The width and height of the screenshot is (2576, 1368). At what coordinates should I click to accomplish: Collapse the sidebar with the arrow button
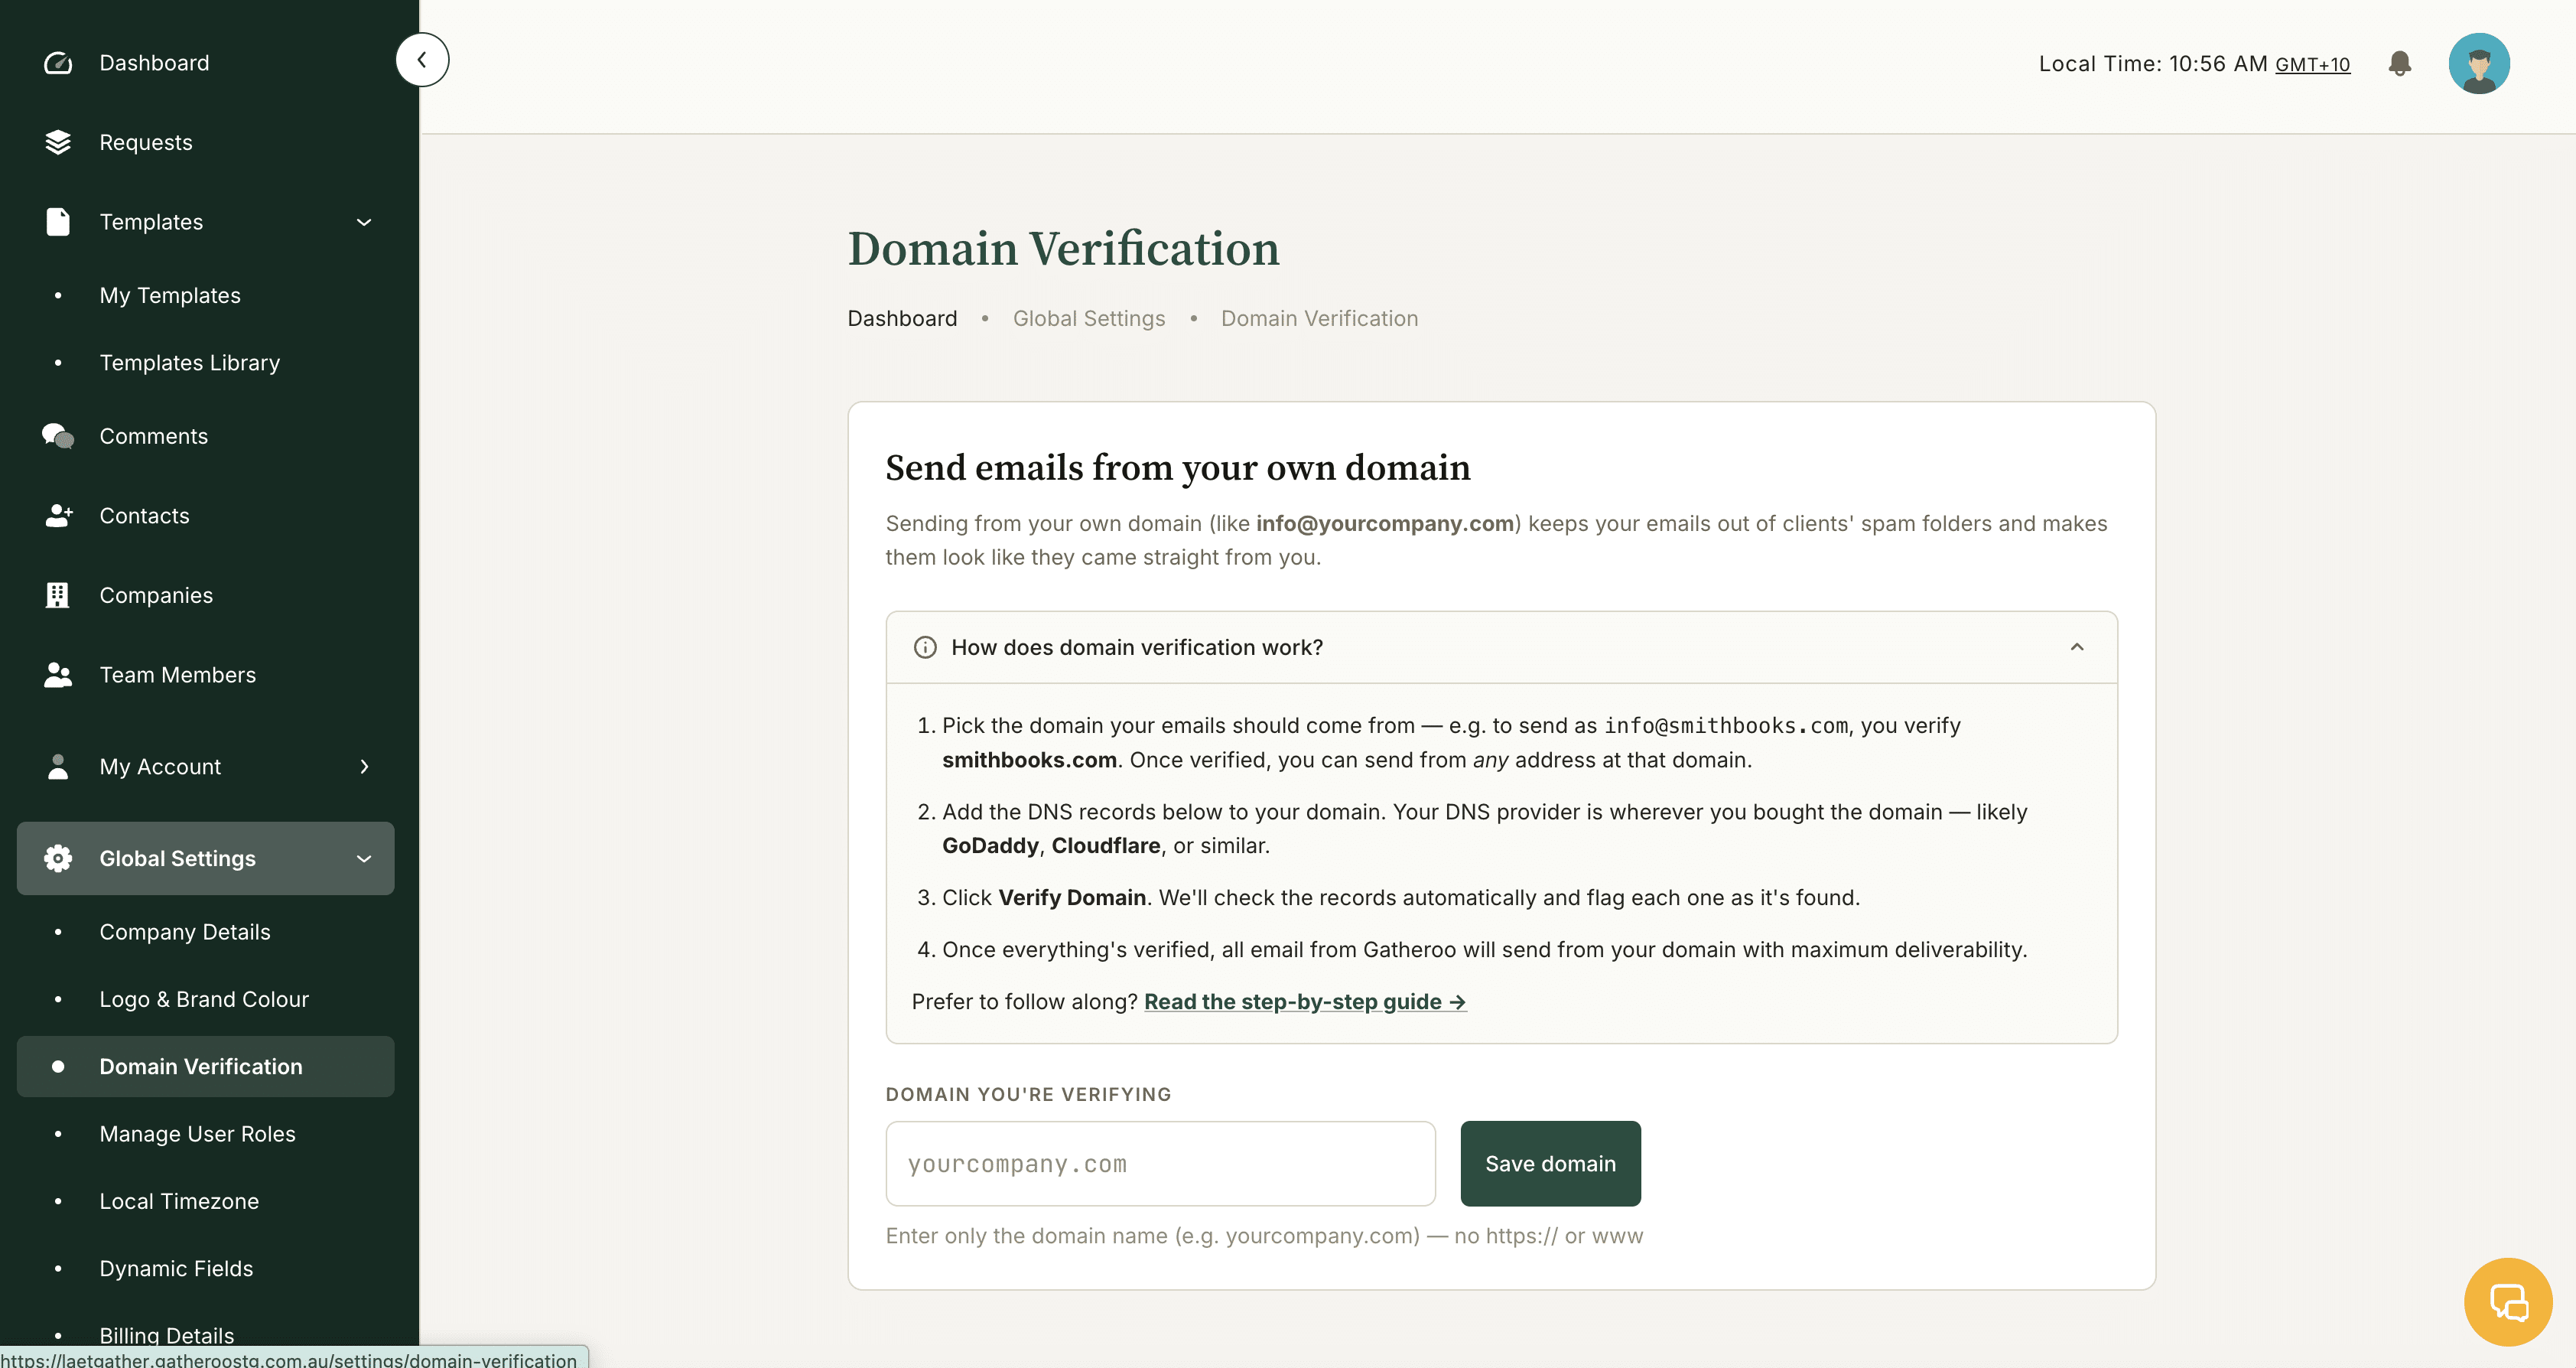point(422,60)
